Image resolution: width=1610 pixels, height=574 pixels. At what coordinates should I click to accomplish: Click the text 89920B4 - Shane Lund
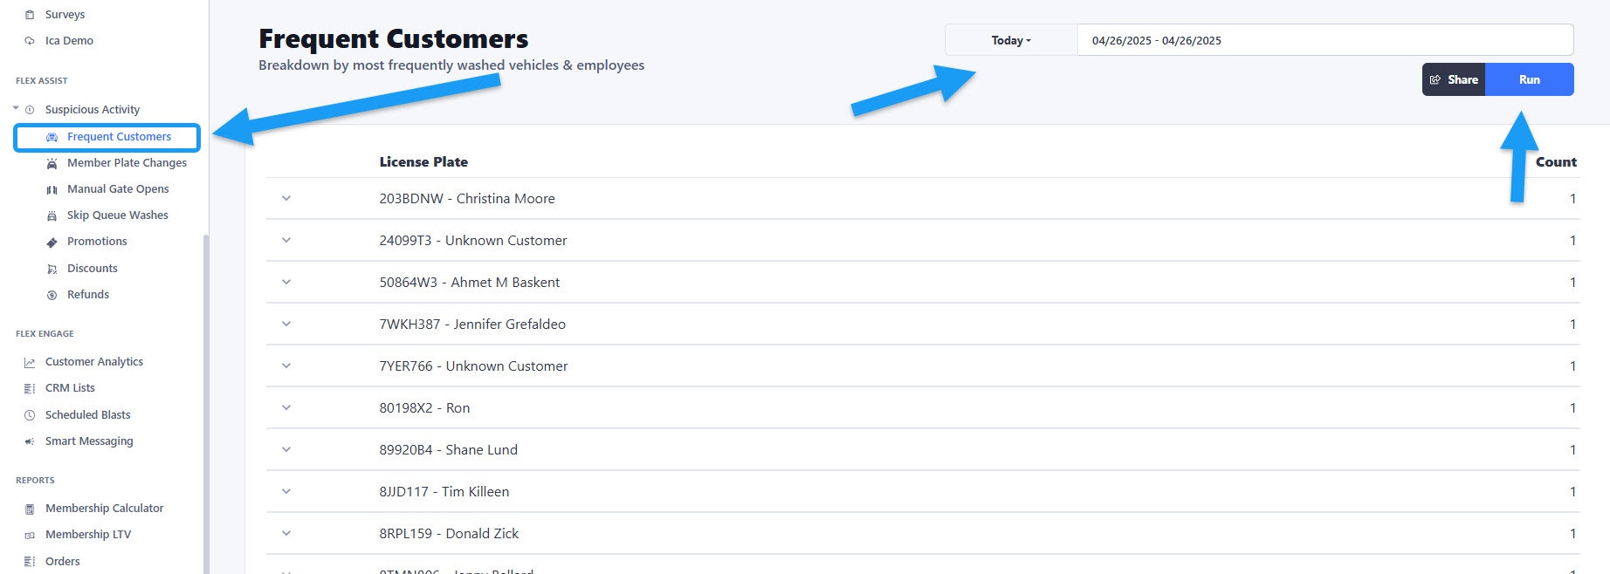point(449,450)
